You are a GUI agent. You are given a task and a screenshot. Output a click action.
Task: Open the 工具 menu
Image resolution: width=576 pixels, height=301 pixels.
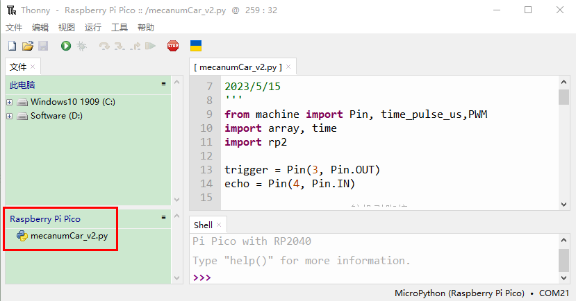[120, 28]
